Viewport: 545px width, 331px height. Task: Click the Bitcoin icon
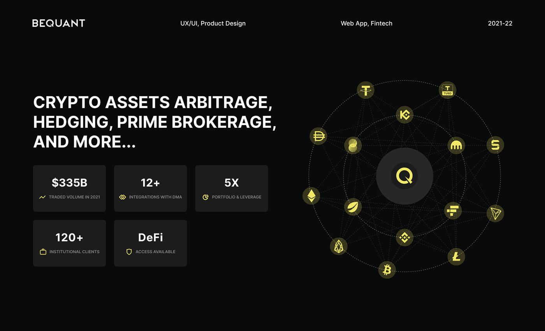point(387,270)
